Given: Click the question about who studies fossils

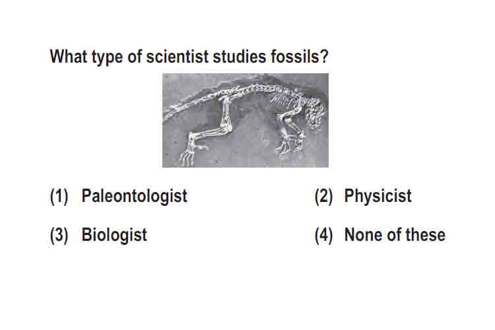Looking at the screenshot, I should pyautogui.click(x=189, y=57).
